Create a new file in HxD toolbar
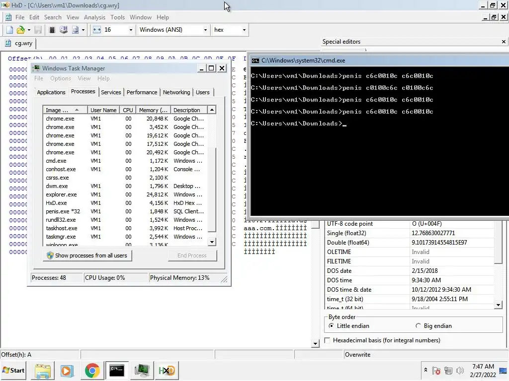The width and height of the screenshot is (509, 381). [9, 30]
